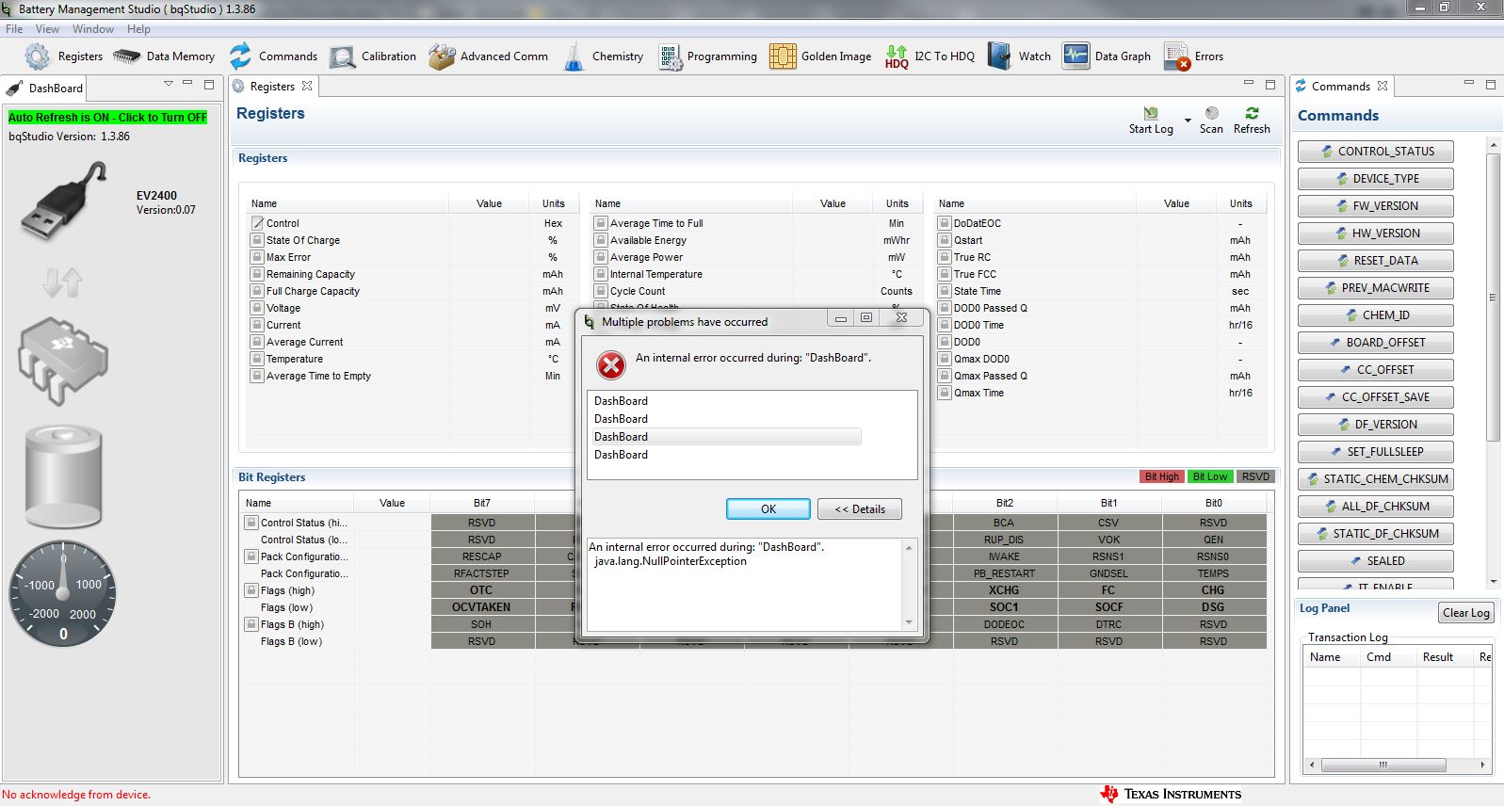Send the CHEM_ID command
Screen dimensions: 1504x806
[1376, 315]
